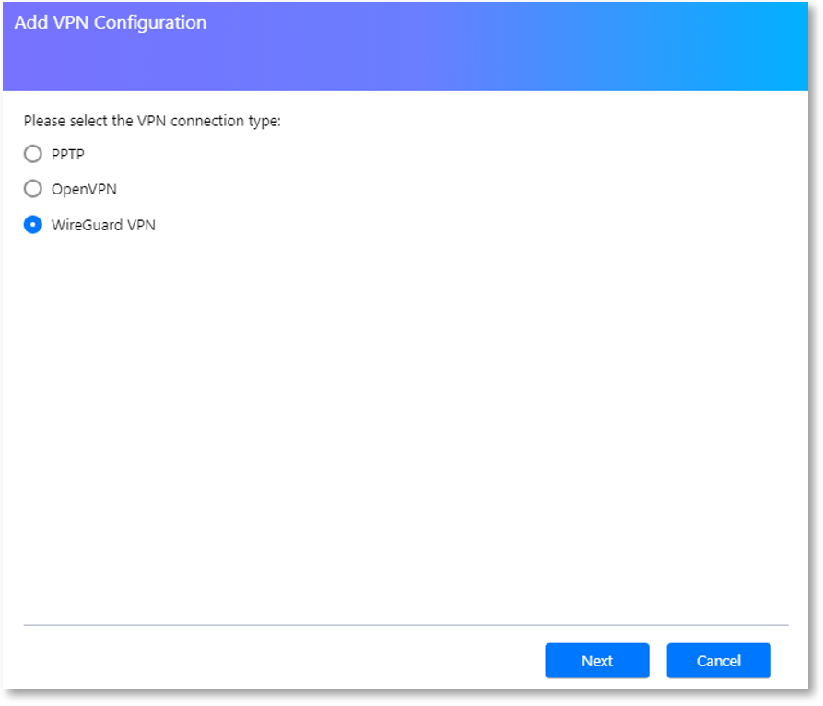Click the selected WireGuard VPN radio button
Image resolution: width=823 pixels, height=706 pixels.
pos(33,225)
